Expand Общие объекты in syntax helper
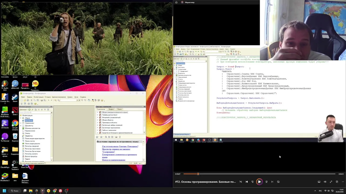The image size is (346, 194). 98,120
